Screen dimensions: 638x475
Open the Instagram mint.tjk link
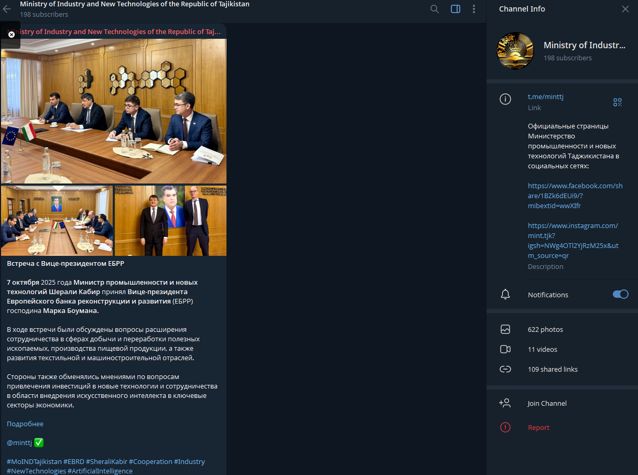(572, 241)
